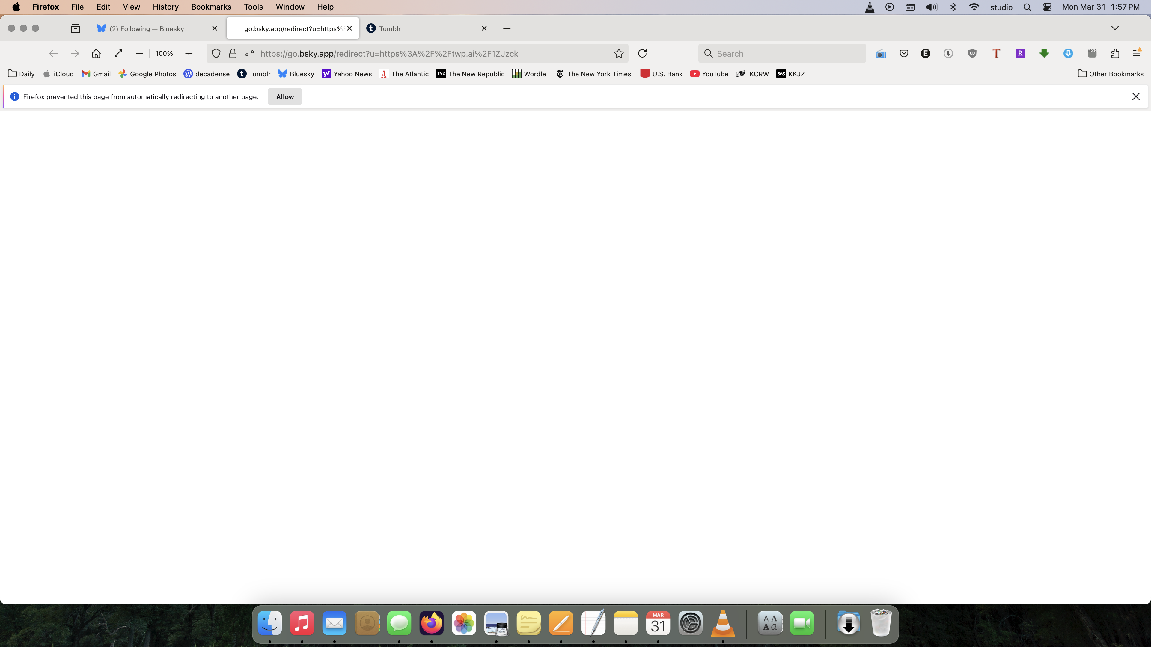The image size is (1151, 647).
Task: Open the Daily bookmarks folder
Action: click(21, 74)
